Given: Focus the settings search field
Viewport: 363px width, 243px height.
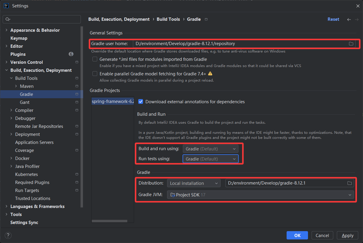Looking at the screenshot, I should pos(42,19).
